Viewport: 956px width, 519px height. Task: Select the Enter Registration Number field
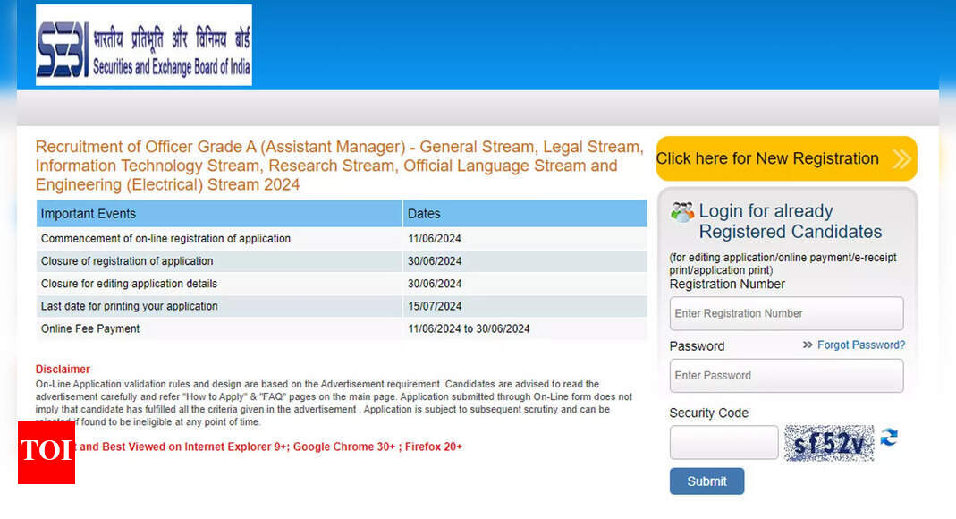786,313
